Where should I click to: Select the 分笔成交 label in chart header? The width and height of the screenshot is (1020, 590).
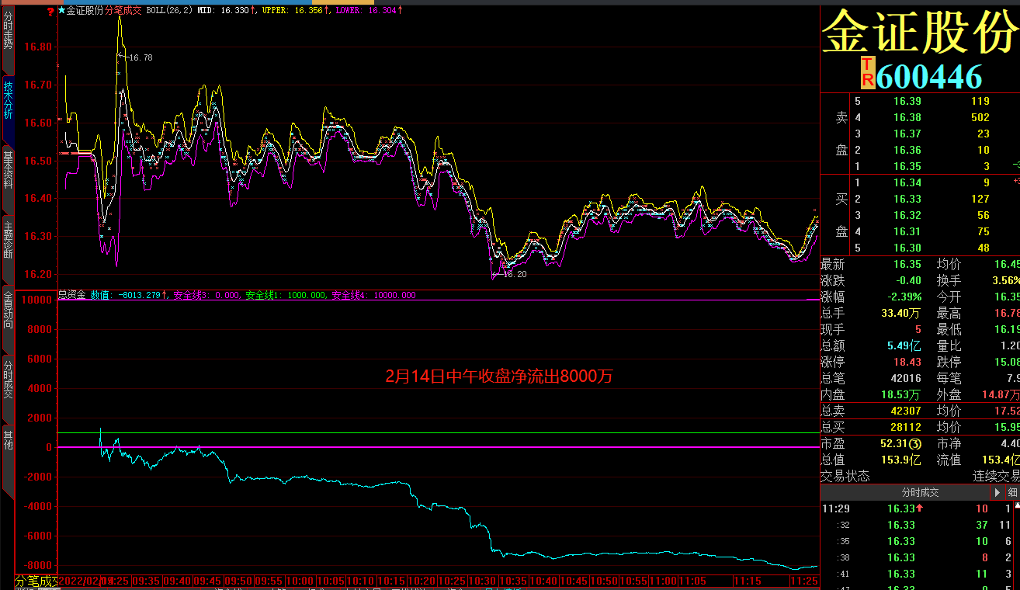[x=123, y=12]
